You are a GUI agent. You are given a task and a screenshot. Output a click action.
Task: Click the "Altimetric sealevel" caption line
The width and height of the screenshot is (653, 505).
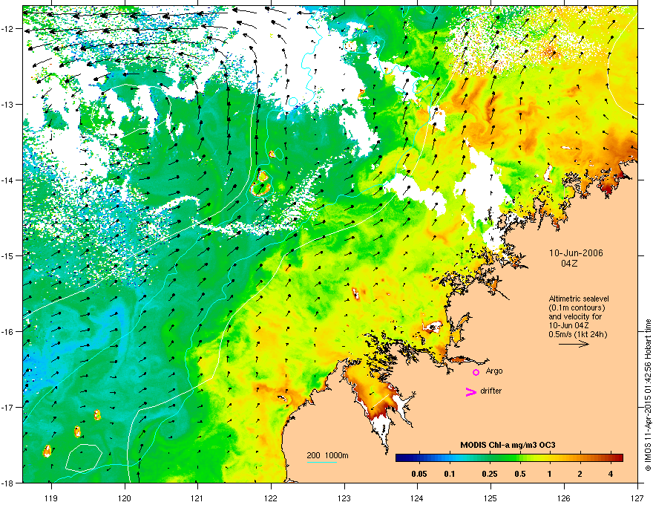point(579,299)
